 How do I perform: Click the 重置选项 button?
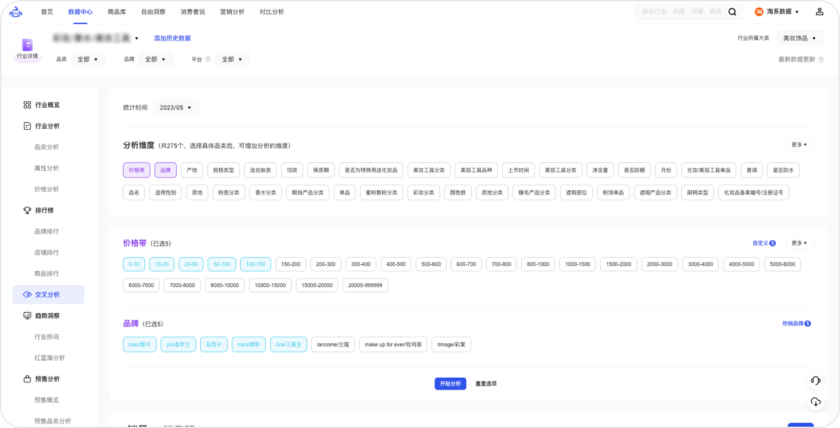pyautogui.click(x=486, y=384)
